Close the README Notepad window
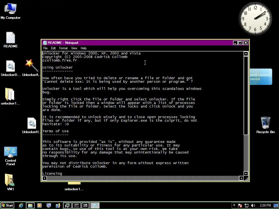Screen dimensions: 279x209 246,43
